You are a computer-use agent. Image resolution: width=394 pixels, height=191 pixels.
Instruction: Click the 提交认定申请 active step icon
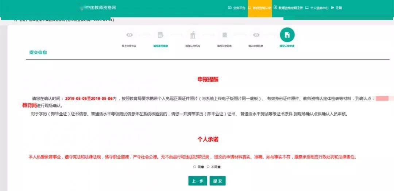287,35
